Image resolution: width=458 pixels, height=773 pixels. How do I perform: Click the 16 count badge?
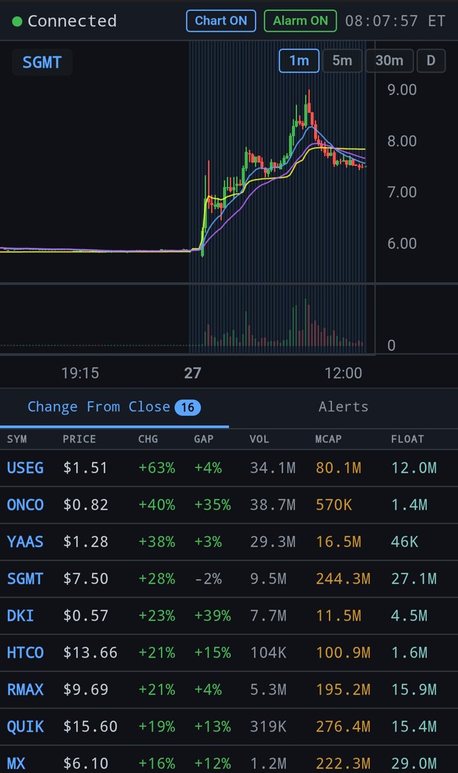click(x=187, y=408)
